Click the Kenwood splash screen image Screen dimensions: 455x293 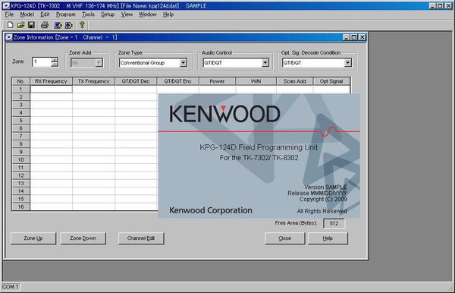click(x=259, y=156)
